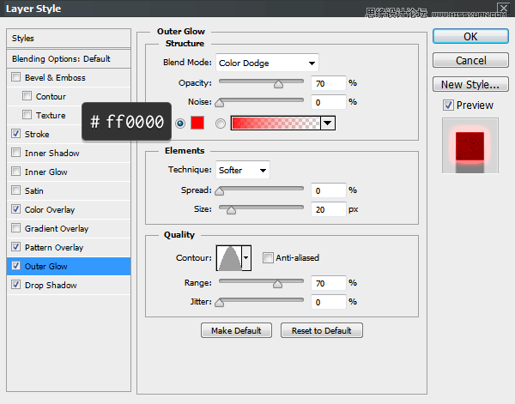Click the Reset to Default button

(322, 330)
